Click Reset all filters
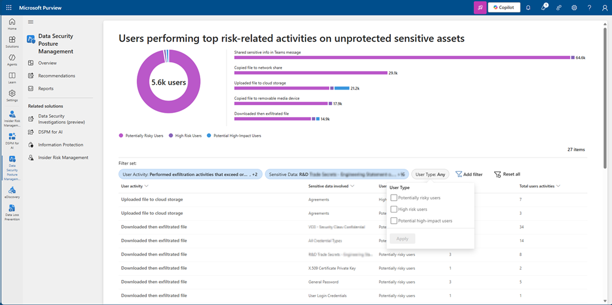612x305 pixels. (507, 174)
